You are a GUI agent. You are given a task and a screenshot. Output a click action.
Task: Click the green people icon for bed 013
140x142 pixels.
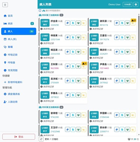(x=78, y=95)
